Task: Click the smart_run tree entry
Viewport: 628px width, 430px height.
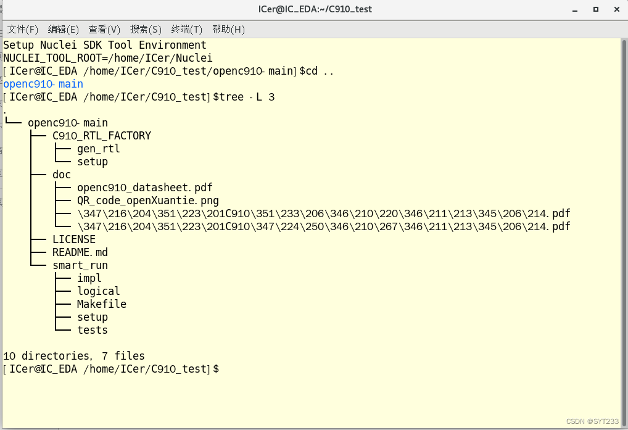Action: click(80, 265)
